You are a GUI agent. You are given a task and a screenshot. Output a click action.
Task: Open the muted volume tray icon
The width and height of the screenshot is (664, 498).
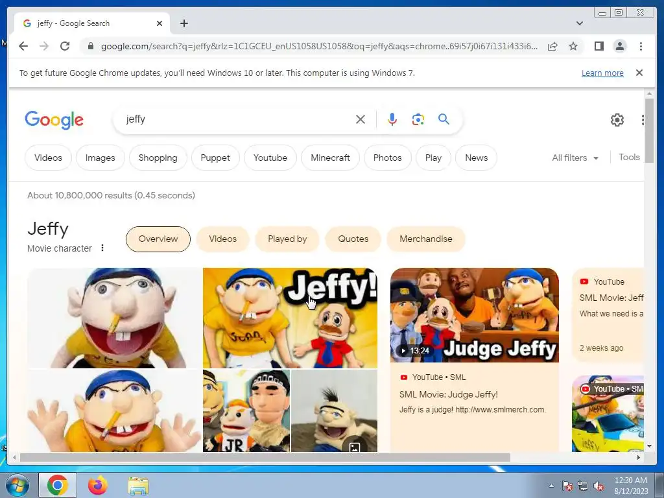coord(599,486)
